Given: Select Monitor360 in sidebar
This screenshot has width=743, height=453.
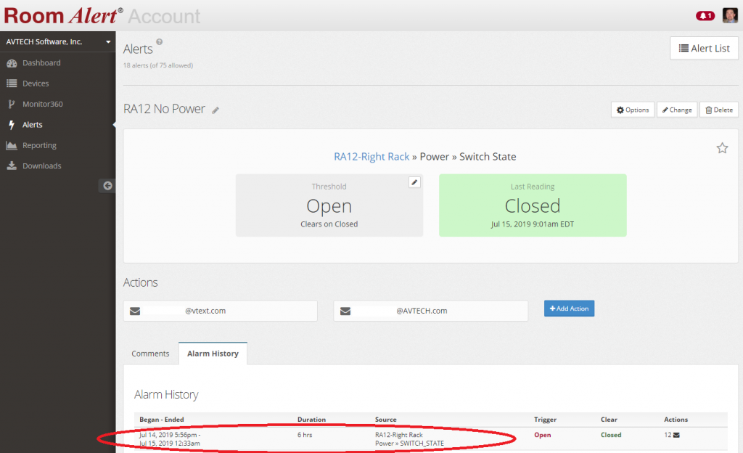Looking at the screenshot, I should click(x=42, y=104).
